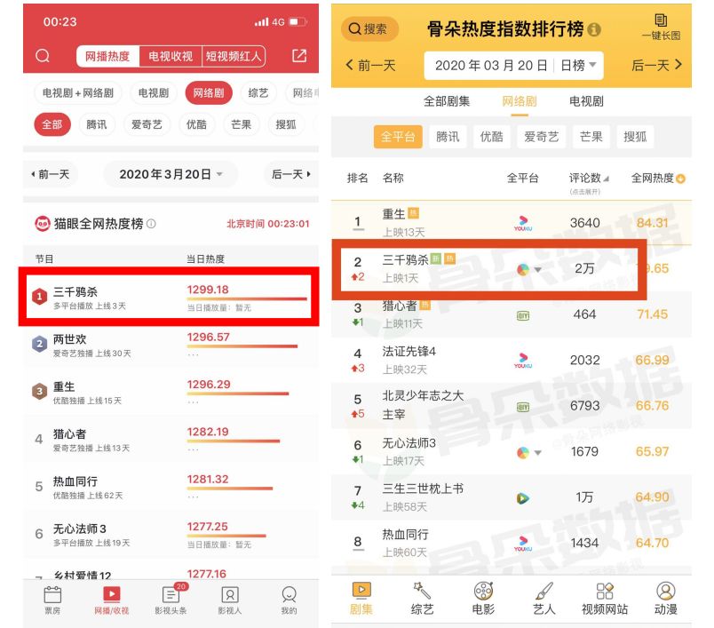The image size is (714, 628).
Task: Open the 两世欢 row in Maoyan list
Action: (x=171, y=346)
